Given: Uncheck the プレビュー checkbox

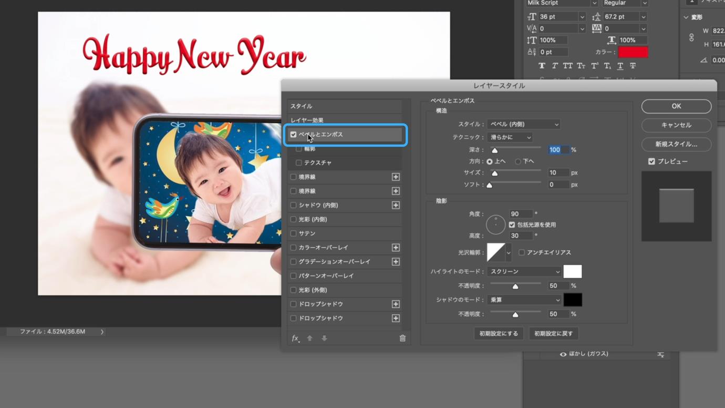Looking at the screenshot, I should (651, 161).
